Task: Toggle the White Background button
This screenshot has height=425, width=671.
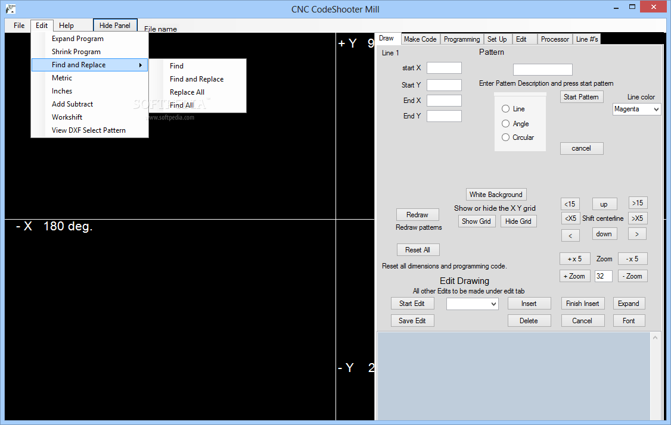Action: pos(496,195)
